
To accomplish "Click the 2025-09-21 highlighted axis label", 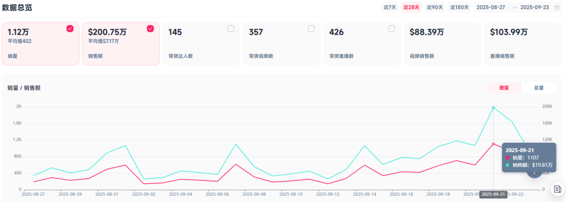I will (x=493, y=195).
